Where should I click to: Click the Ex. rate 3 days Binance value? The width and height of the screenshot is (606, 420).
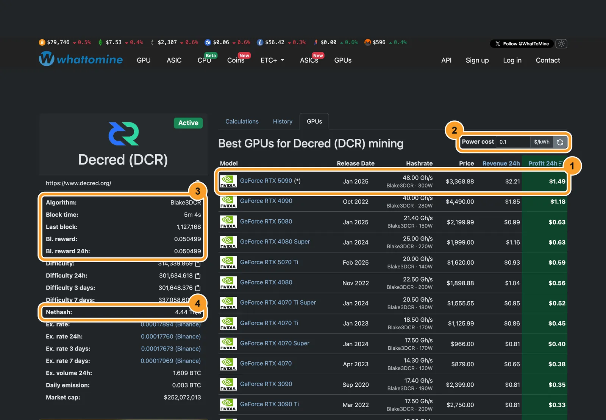coord(171,349)
